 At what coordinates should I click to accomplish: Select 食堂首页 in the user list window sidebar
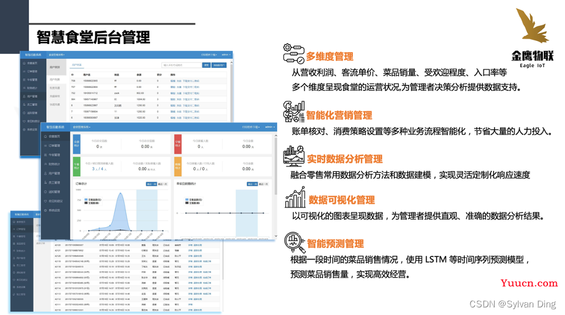coord(30,63)
